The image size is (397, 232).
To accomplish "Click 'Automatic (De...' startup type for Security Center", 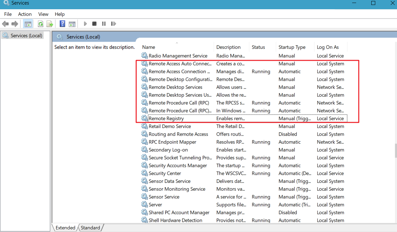I will [x=294, y=173].
